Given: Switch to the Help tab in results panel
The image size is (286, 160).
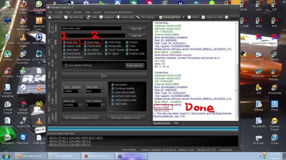Looking at the screenshot, I should point(176,123).
